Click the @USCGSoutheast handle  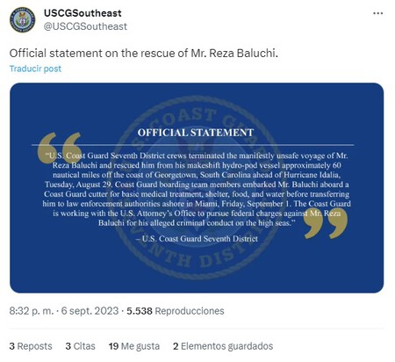(85, 26)
